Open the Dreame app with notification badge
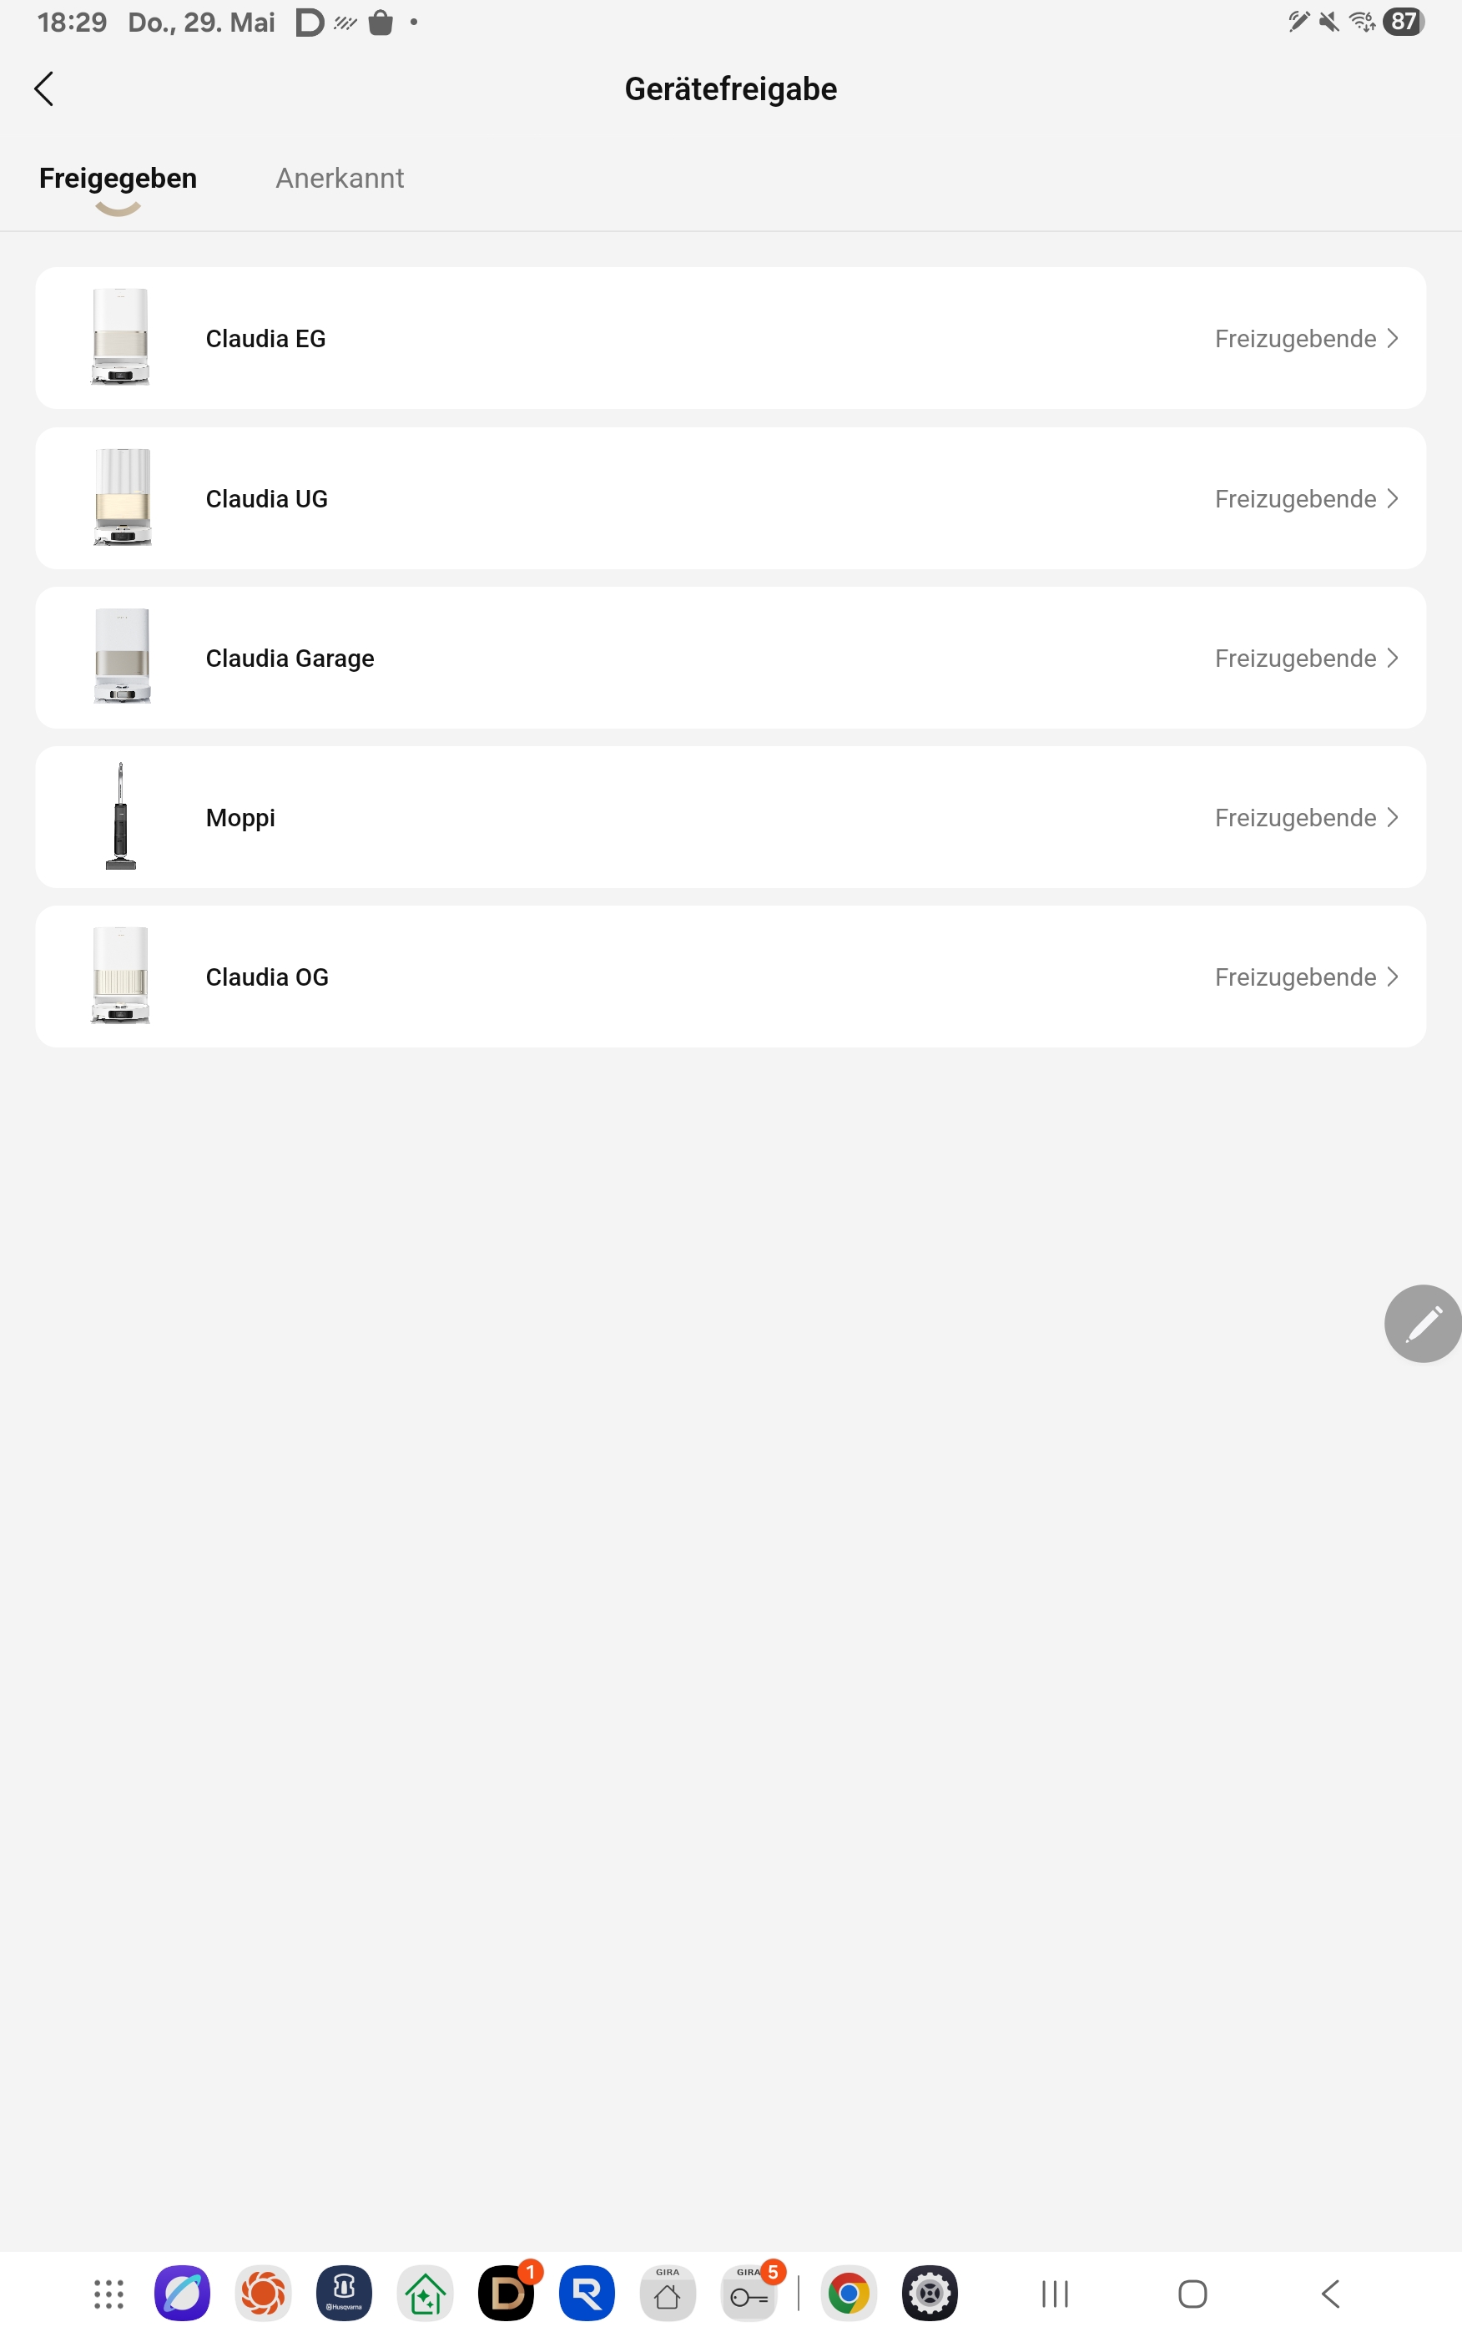The width and height of the screenshot is (1462, 2337). (506, 2293)
